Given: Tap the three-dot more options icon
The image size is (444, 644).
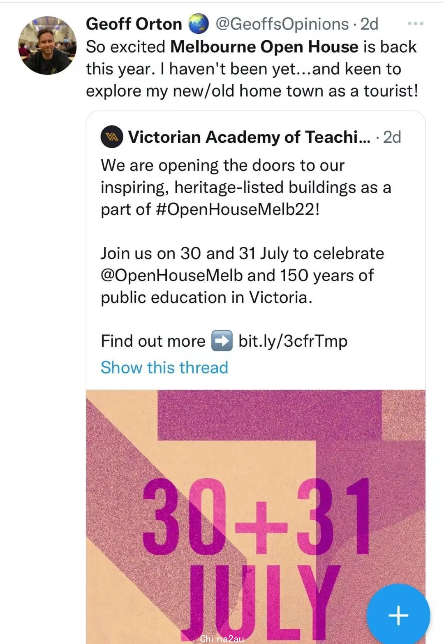Looking at the screenshot, I should click(x=415, y=24).
